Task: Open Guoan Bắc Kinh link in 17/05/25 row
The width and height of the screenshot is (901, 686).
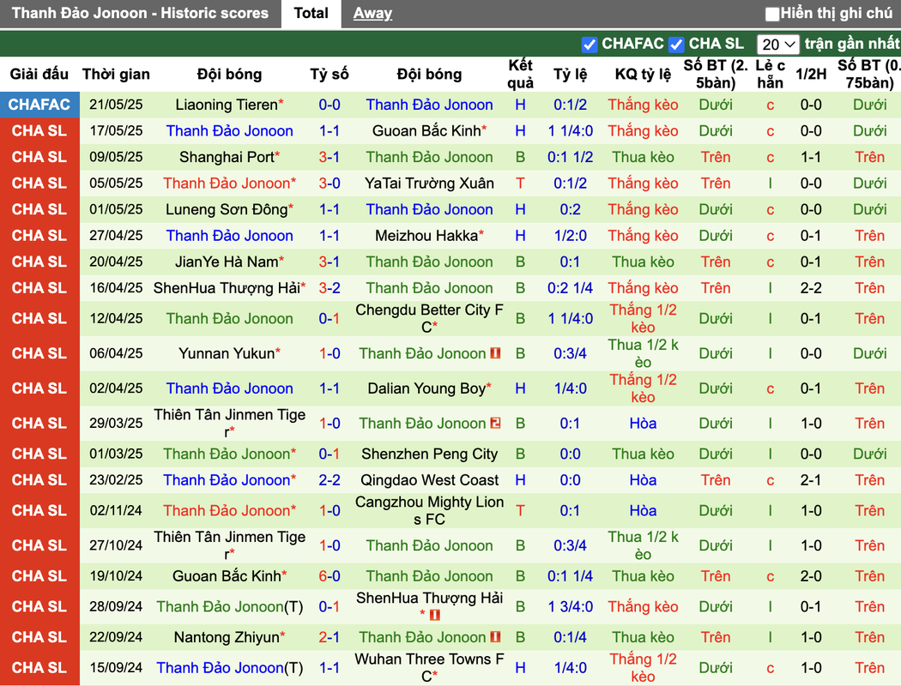Action: click(429, 131)
